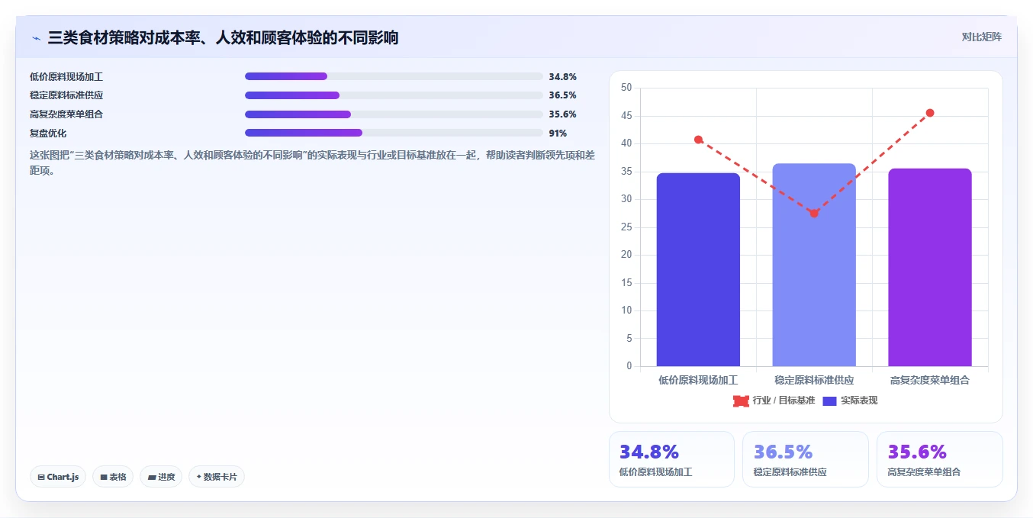Click benchmark point on 稳定原料标准供应 bar
The width and height of the screenshot is (1033, 518).
pyautogui.click(x=814, y=214)
